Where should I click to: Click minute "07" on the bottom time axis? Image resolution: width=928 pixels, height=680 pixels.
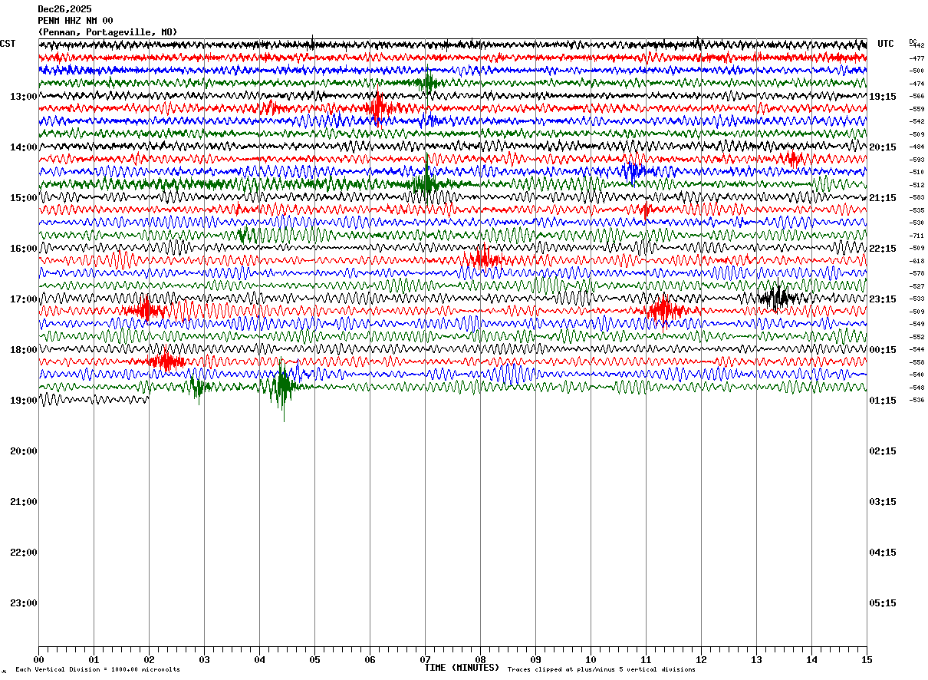(x=425, y=659)
